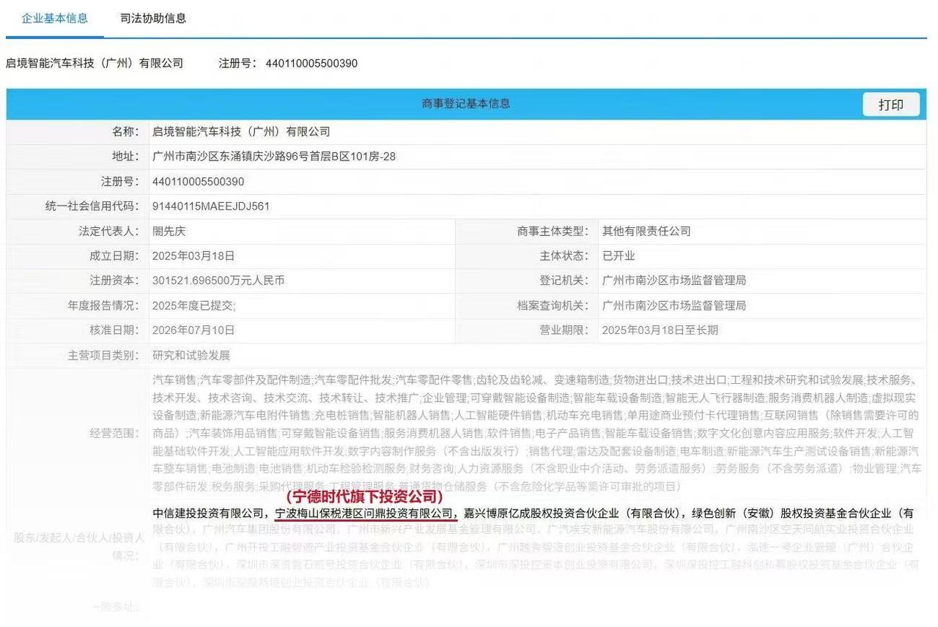Select the 档案查询机关 value 广州市南沙区市场监督管理局

(x=674, y=305)
